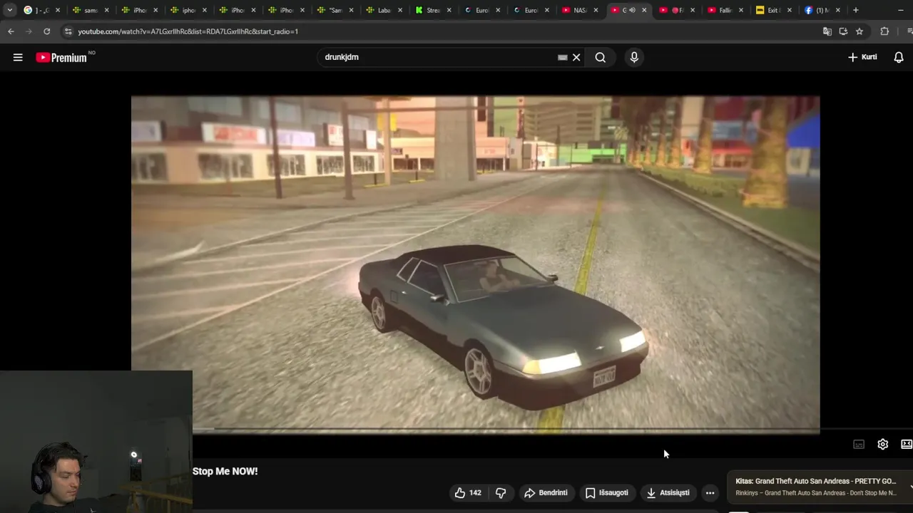
Task: Click the Stop Me NOW! video title
Action: (225, 471)
